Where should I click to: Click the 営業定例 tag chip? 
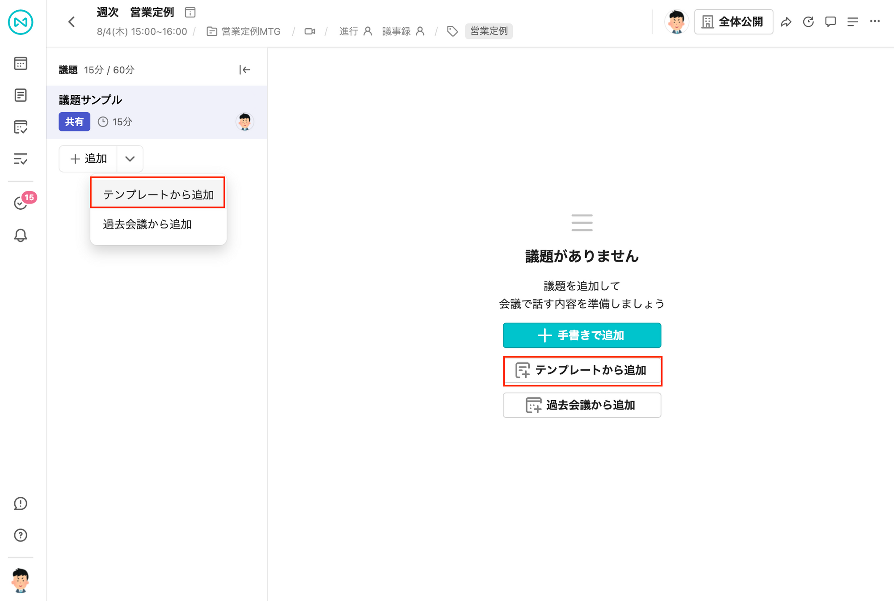(x=489, y=31)
